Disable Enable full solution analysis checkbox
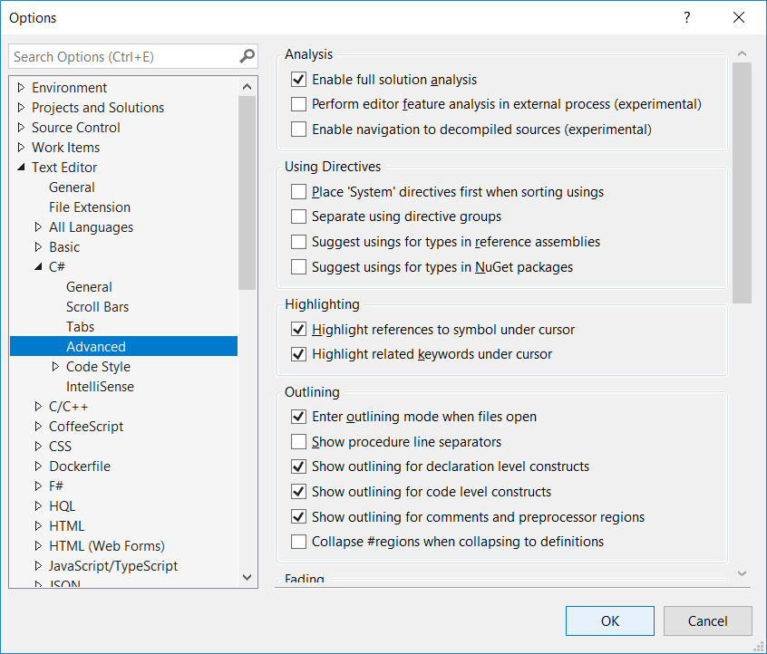The width and height of the screenshot is (767, 654). coord(298,80)
